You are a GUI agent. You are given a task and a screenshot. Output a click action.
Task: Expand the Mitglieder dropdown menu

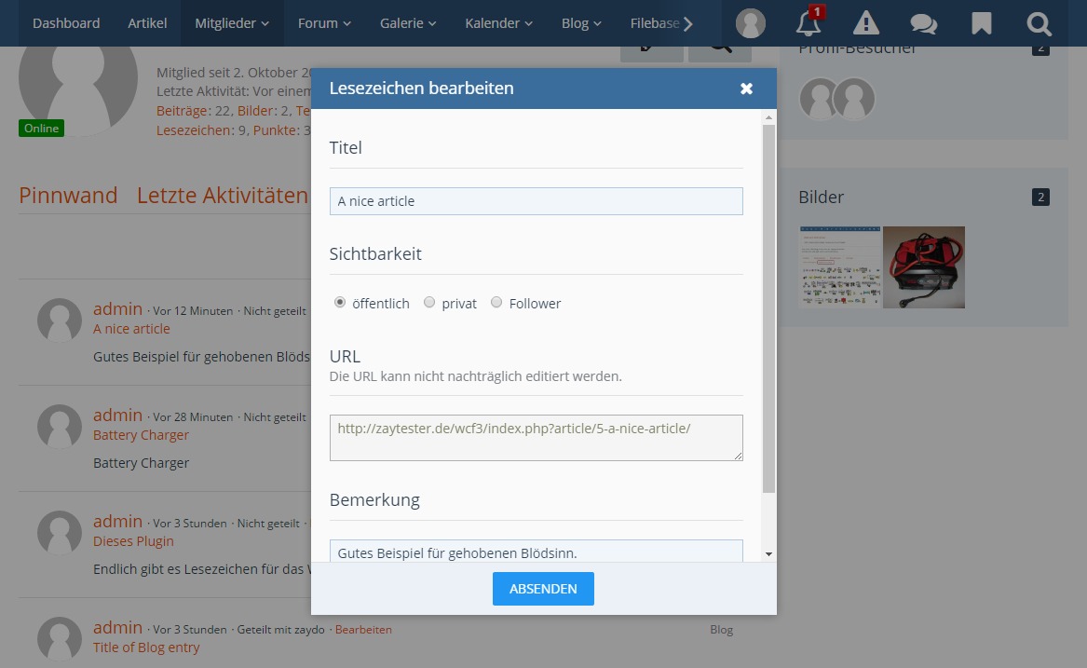[x=231, y=23]
